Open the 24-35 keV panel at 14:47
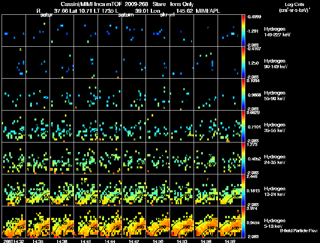 click(134, 158)
